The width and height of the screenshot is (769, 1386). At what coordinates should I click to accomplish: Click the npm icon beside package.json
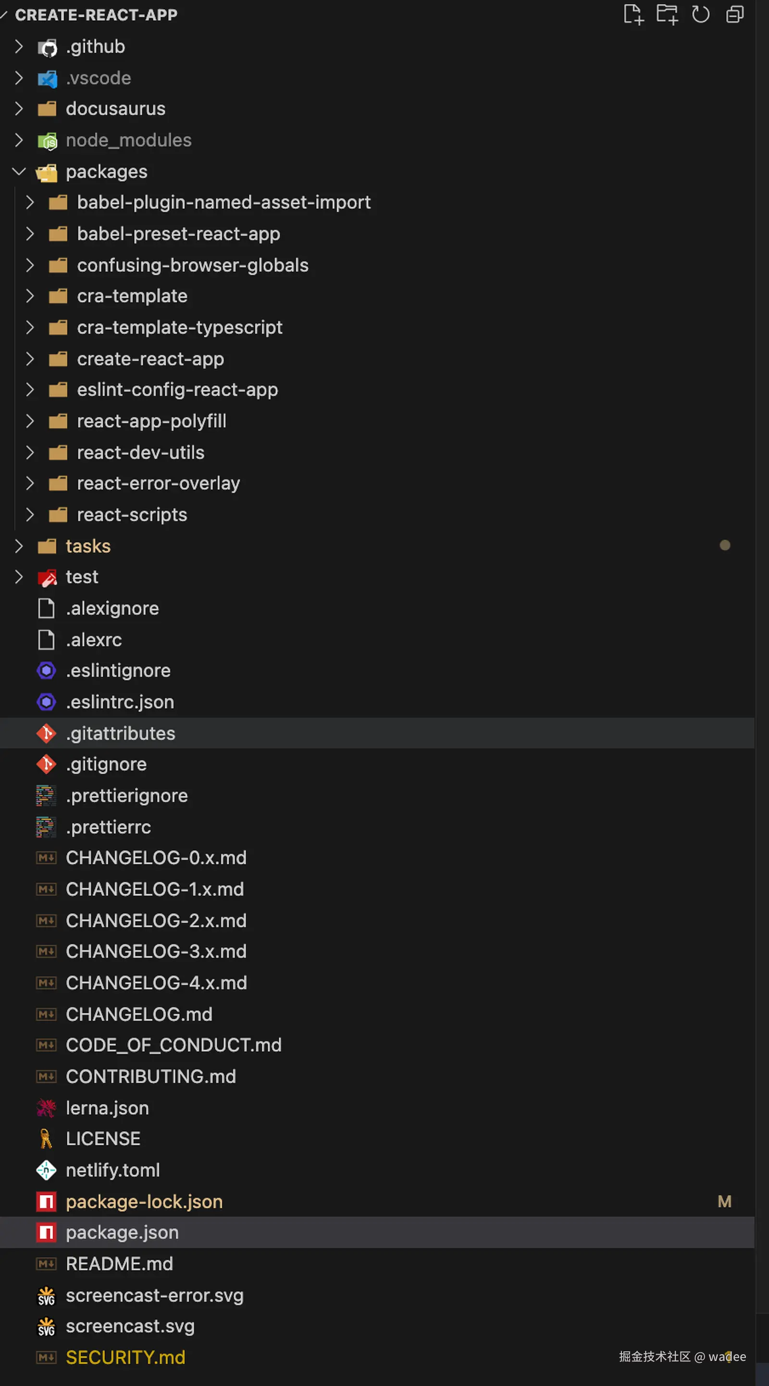(46, 1232)
